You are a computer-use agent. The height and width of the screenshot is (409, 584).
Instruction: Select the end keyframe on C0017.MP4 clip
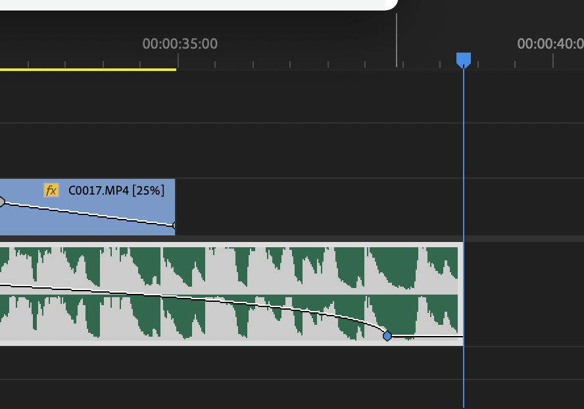pos(174,226)
